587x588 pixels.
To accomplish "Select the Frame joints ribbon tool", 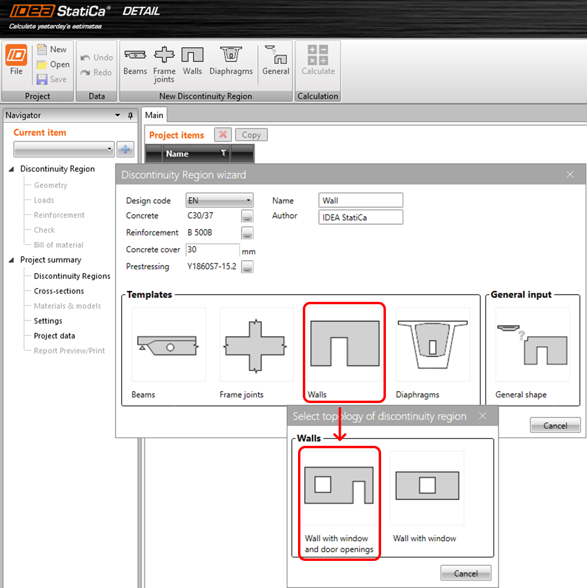I will point(164,65).
